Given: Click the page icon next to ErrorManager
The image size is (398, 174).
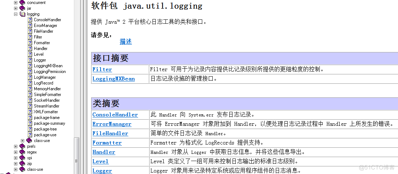Looking at the screenshot, I should tap(30, 26).
